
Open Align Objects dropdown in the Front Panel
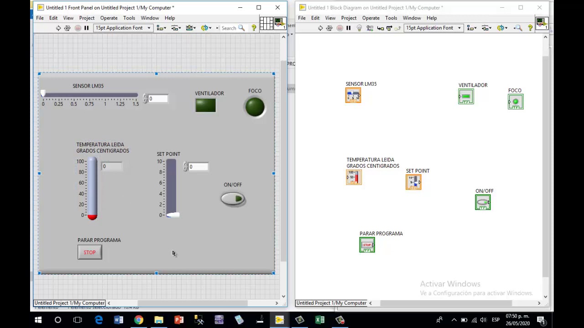click(161, 28)
